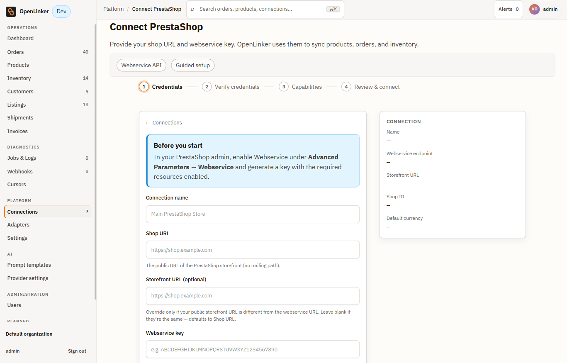Open the Listings section
The image size is (567, 363).
[x=47, y=105]
